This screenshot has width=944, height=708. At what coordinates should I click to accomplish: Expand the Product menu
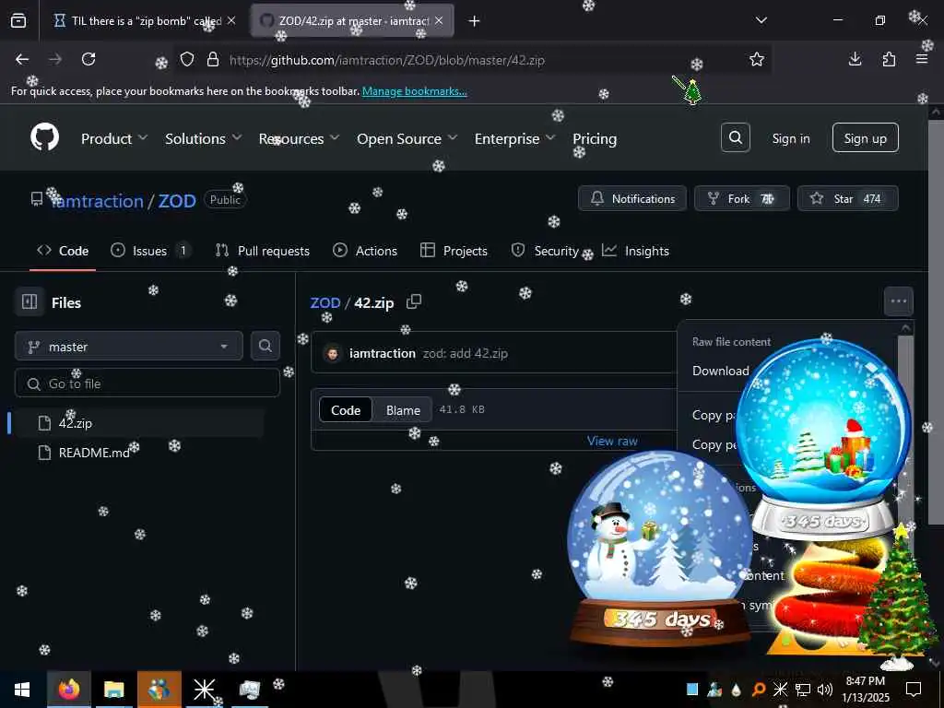pyautogui.click(x=114, y=138)
